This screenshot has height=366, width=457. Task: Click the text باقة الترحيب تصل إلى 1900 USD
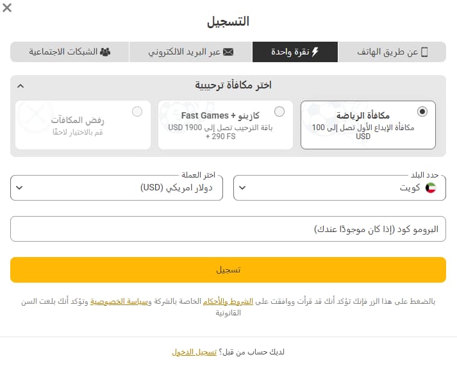tap(220, 128)
